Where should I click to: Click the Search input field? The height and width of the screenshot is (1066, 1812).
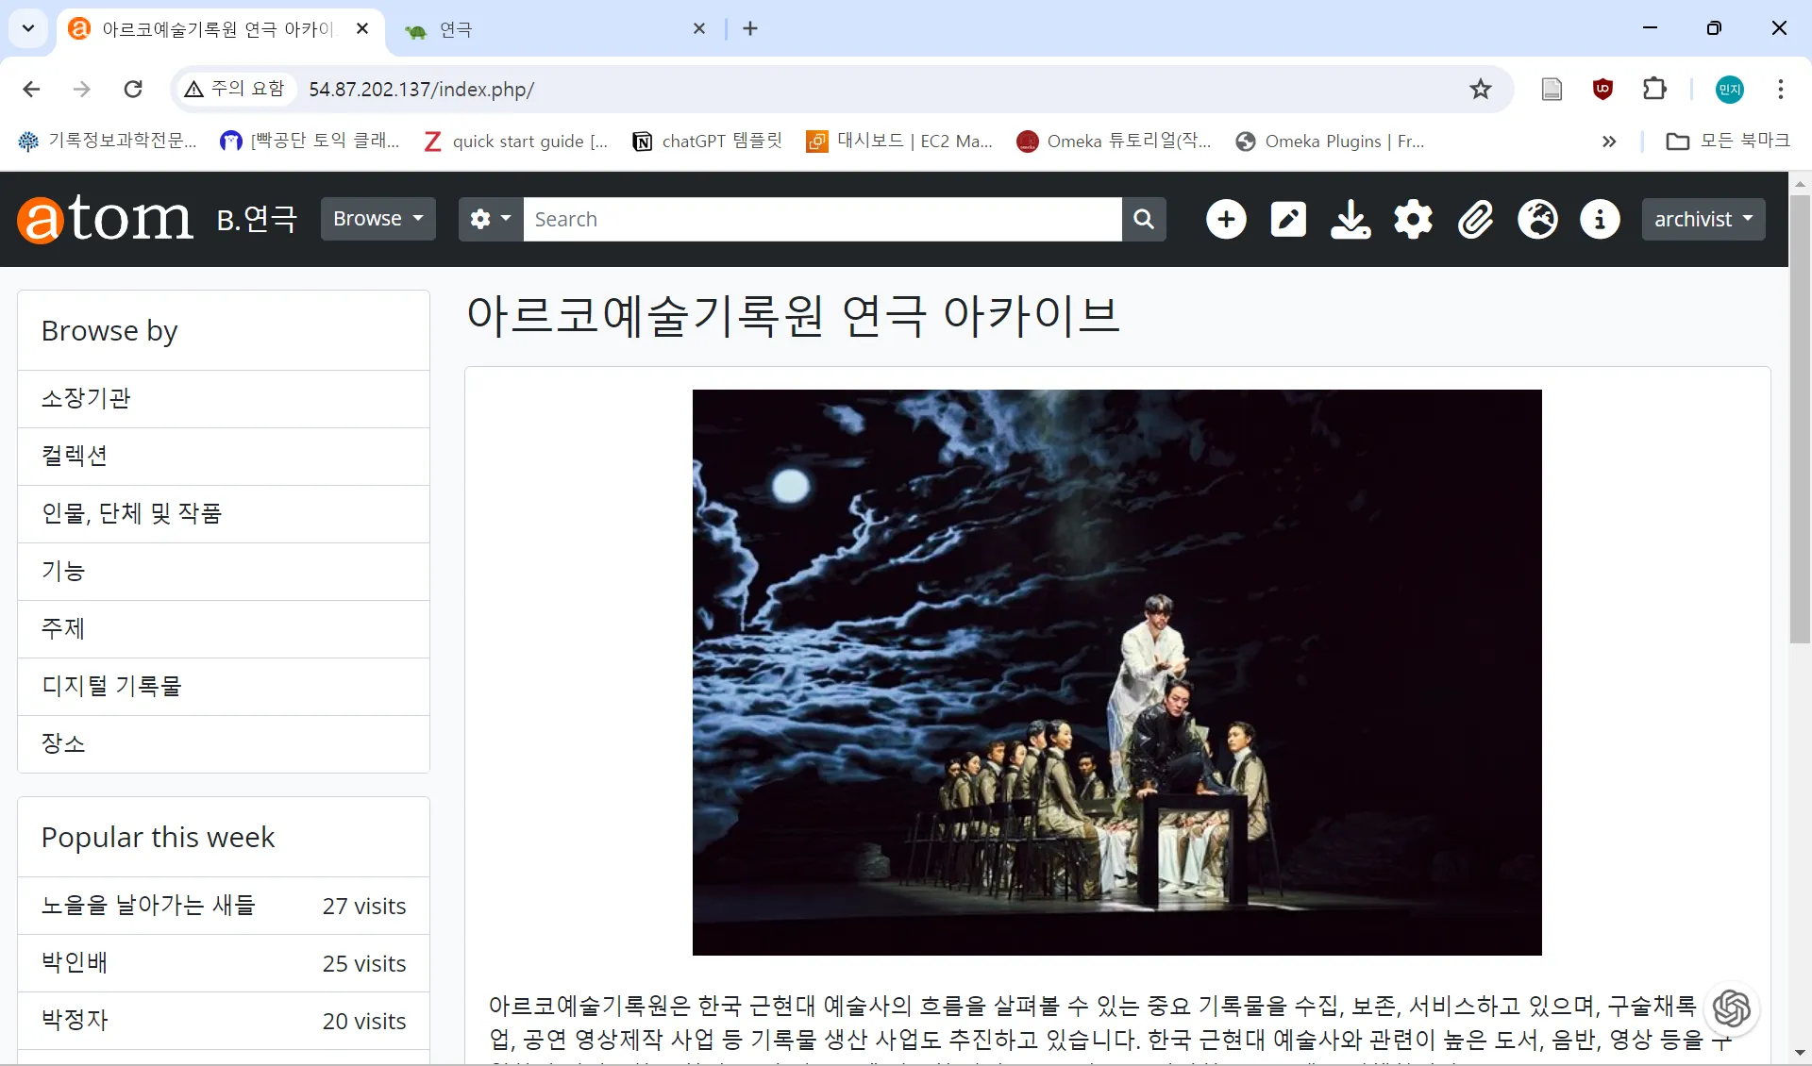click(x=821, y=219)
